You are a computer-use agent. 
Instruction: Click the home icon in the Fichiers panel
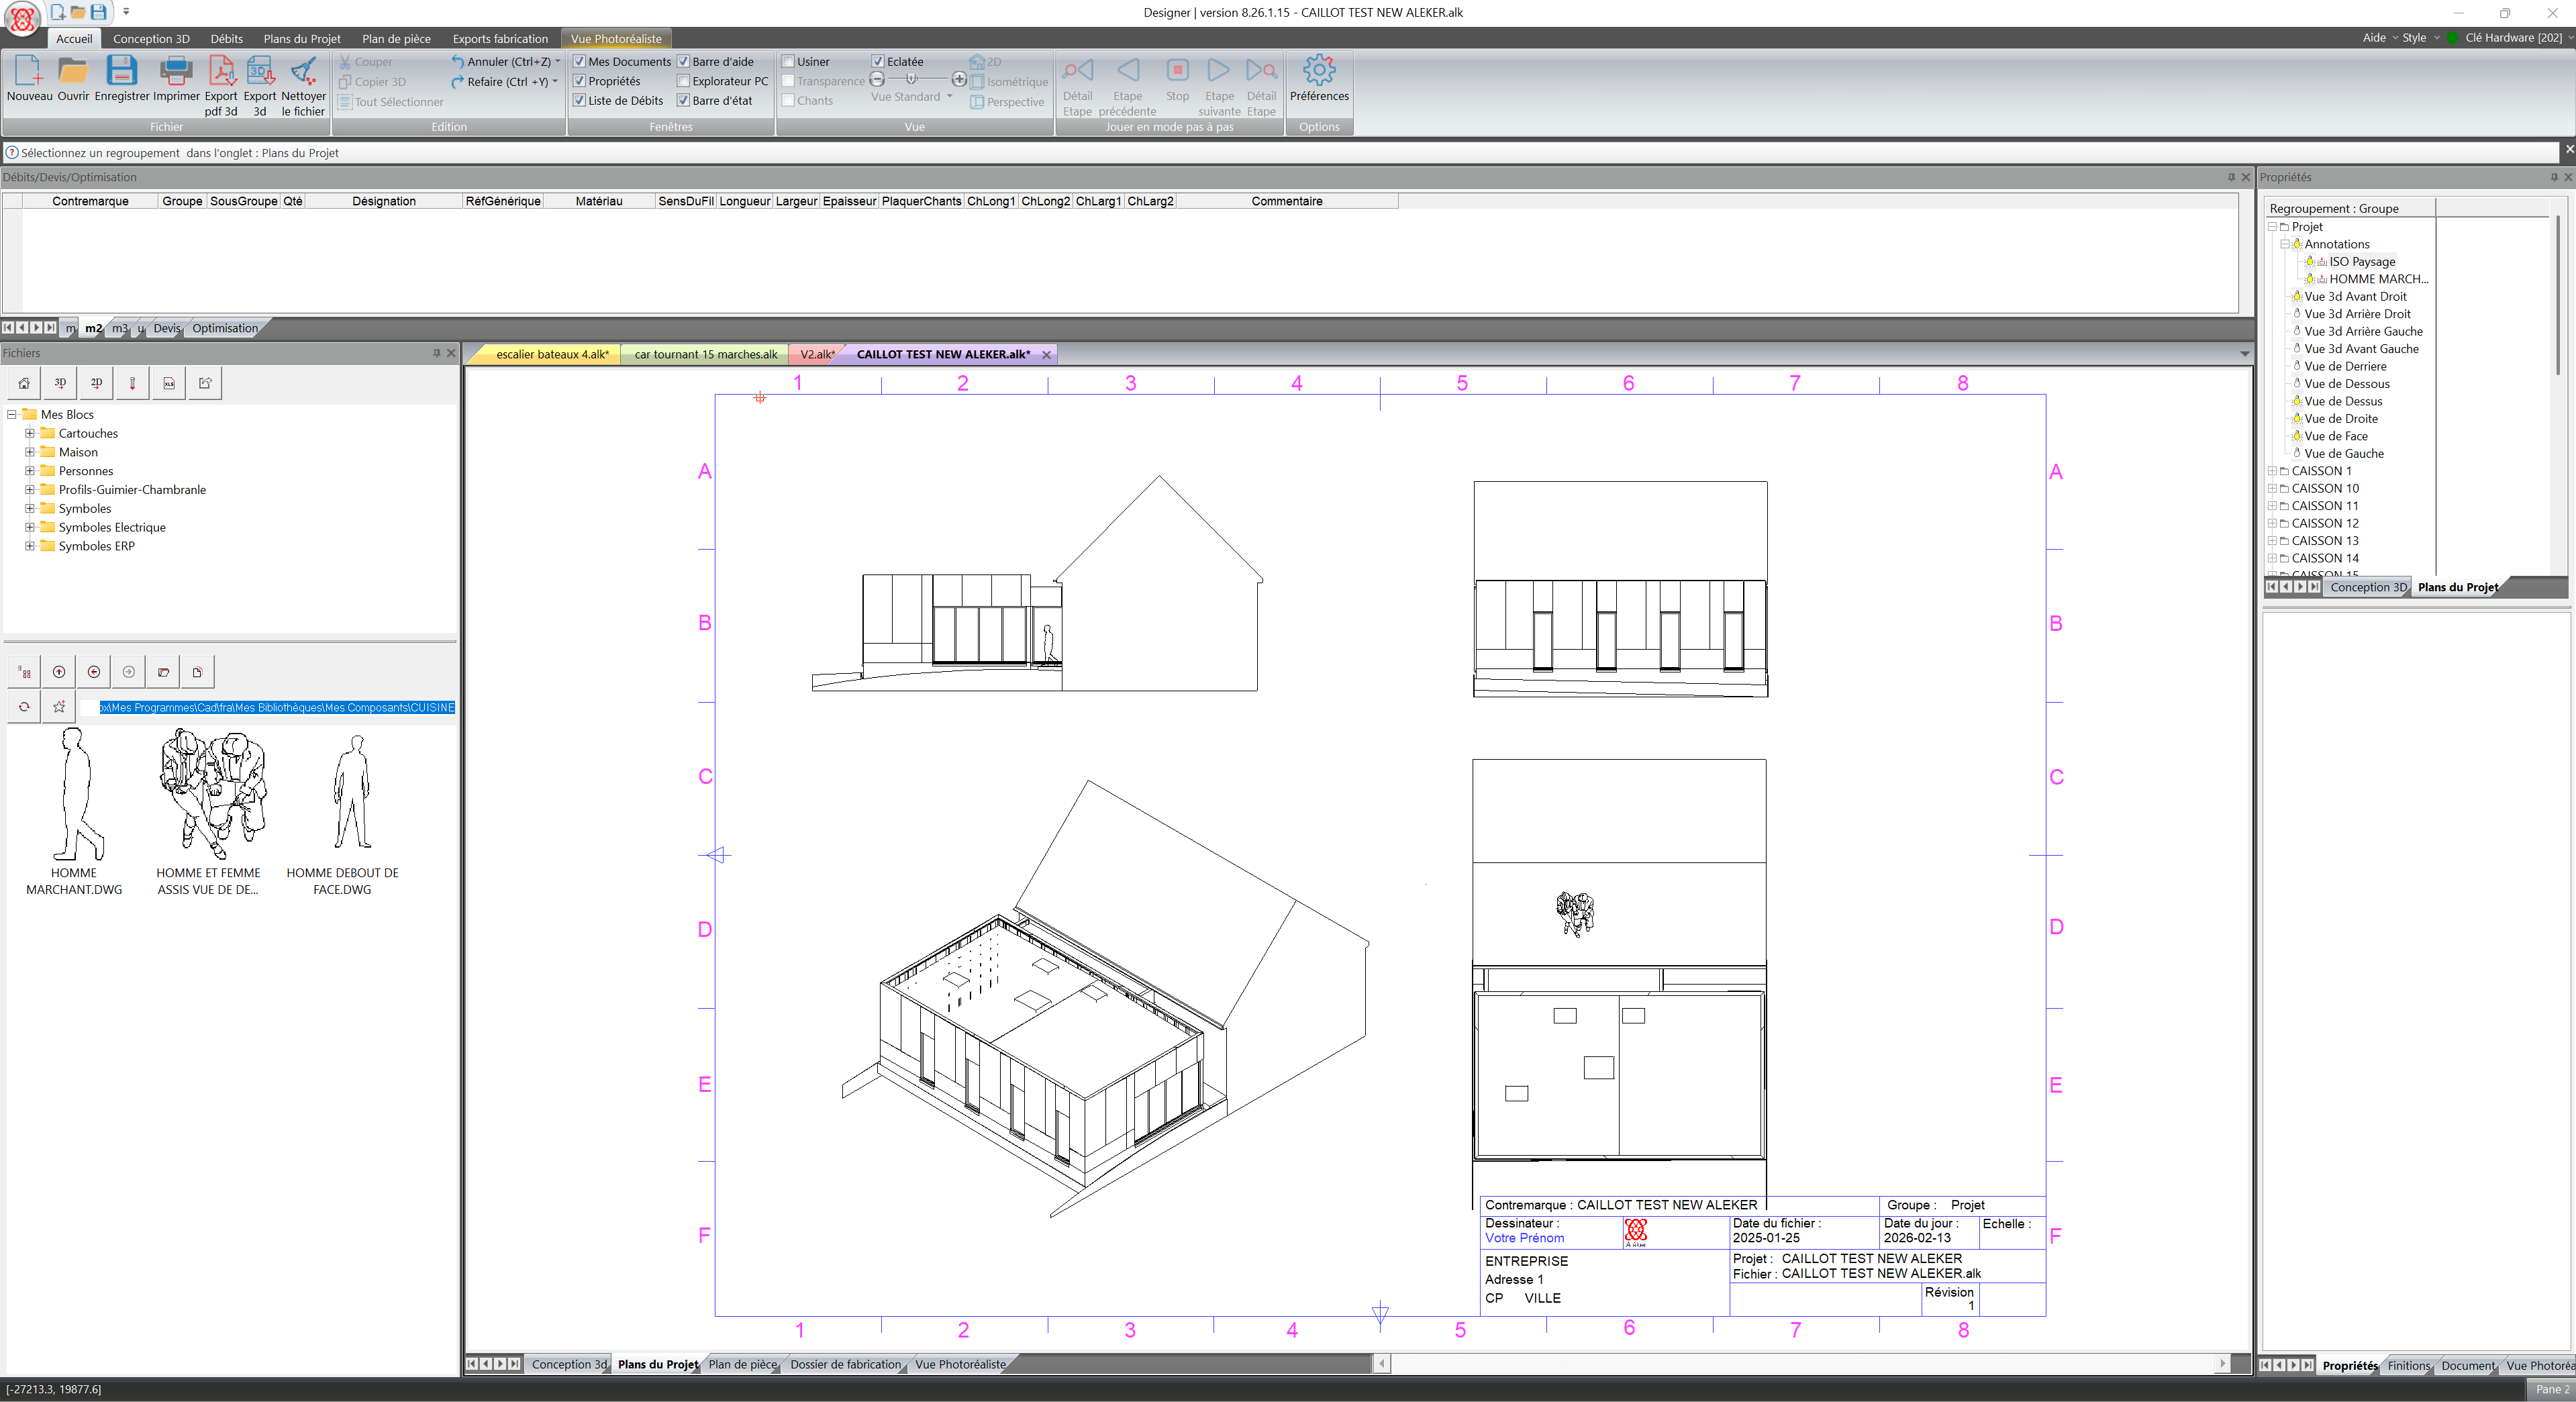[x=24, y=383]
